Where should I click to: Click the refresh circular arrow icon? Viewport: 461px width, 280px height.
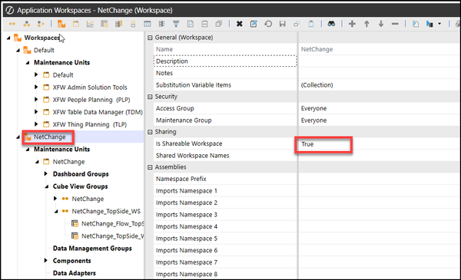pyautogui.click(x=268, y=24)
